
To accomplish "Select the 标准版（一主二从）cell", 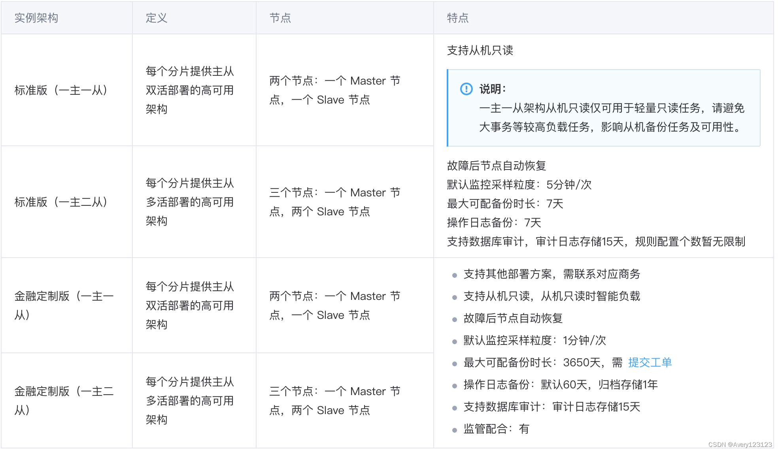I will click(61, 202).
